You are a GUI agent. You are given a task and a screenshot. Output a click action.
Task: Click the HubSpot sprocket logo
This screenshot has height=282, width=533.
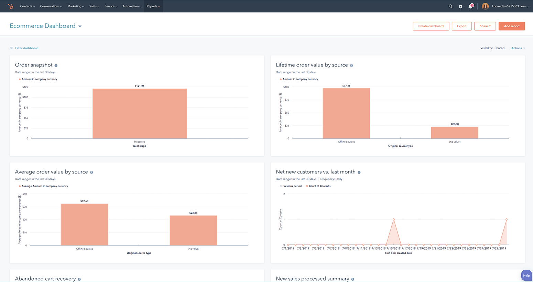pos(11,6)
